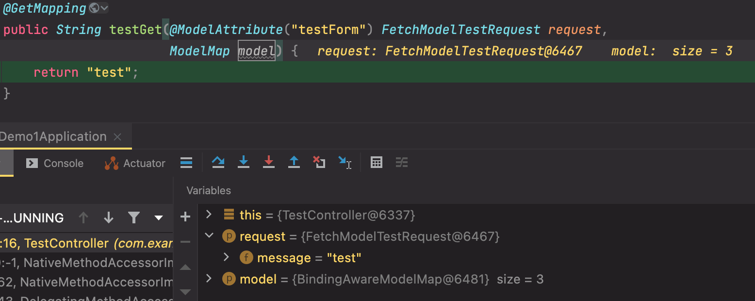Viewport: 755px width, 301px height.
Task: Switch to the Console tab
Action: point(55,163)
